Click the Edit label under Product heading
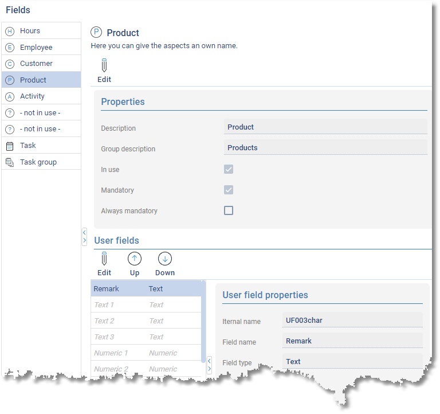440x414 pixels. pos(104,80)
